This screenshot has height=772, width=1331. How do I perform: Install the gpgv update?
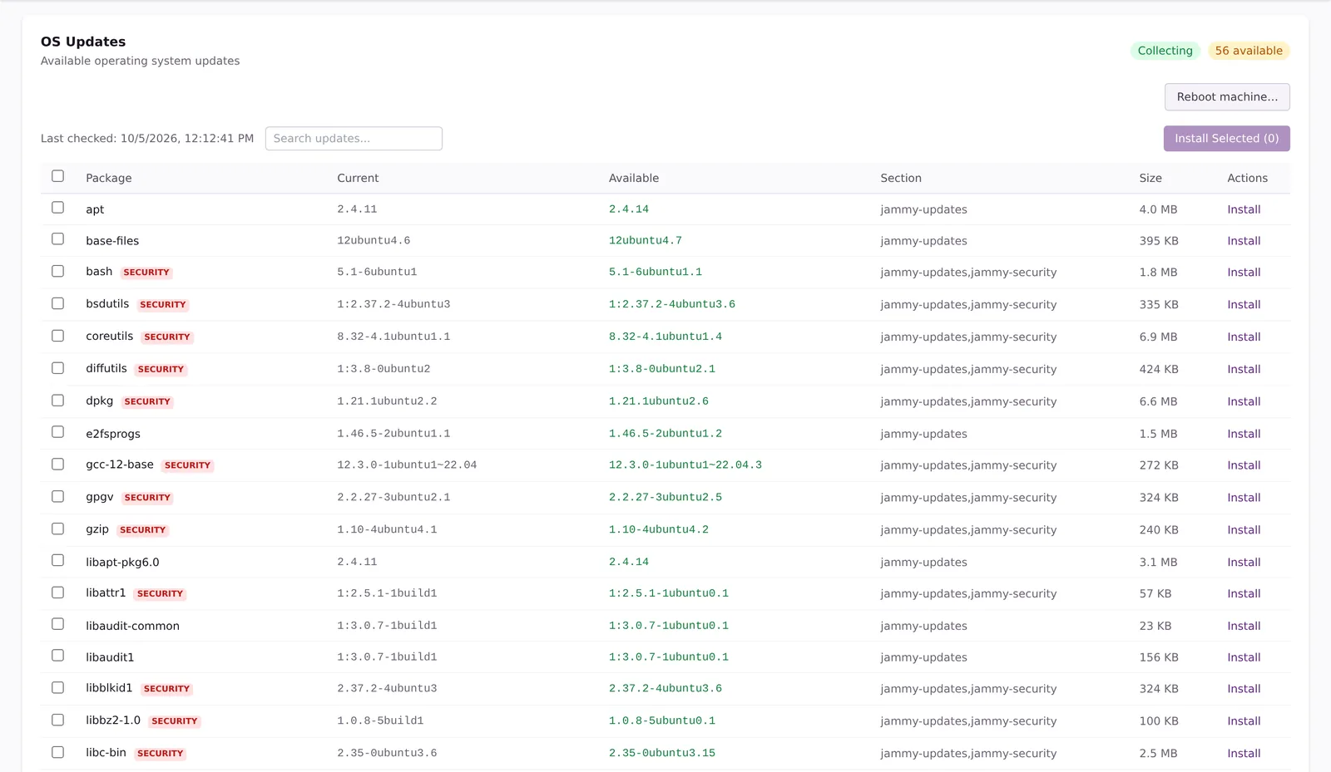pos(1244,498)
